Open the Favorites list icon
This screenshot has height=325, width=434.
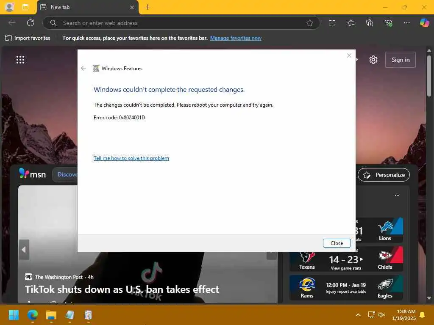[x=351, y=23]
